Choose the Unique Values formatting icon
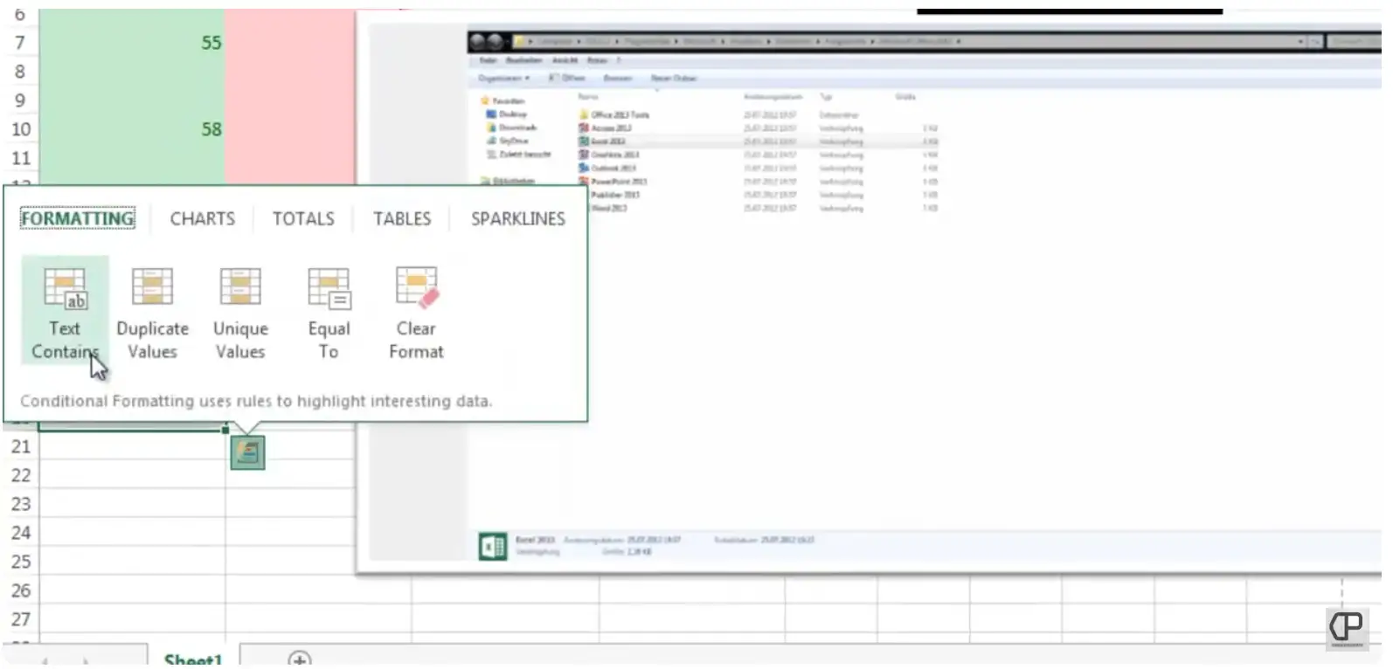Screen dimensions: 1393x669 pos(240,312)
